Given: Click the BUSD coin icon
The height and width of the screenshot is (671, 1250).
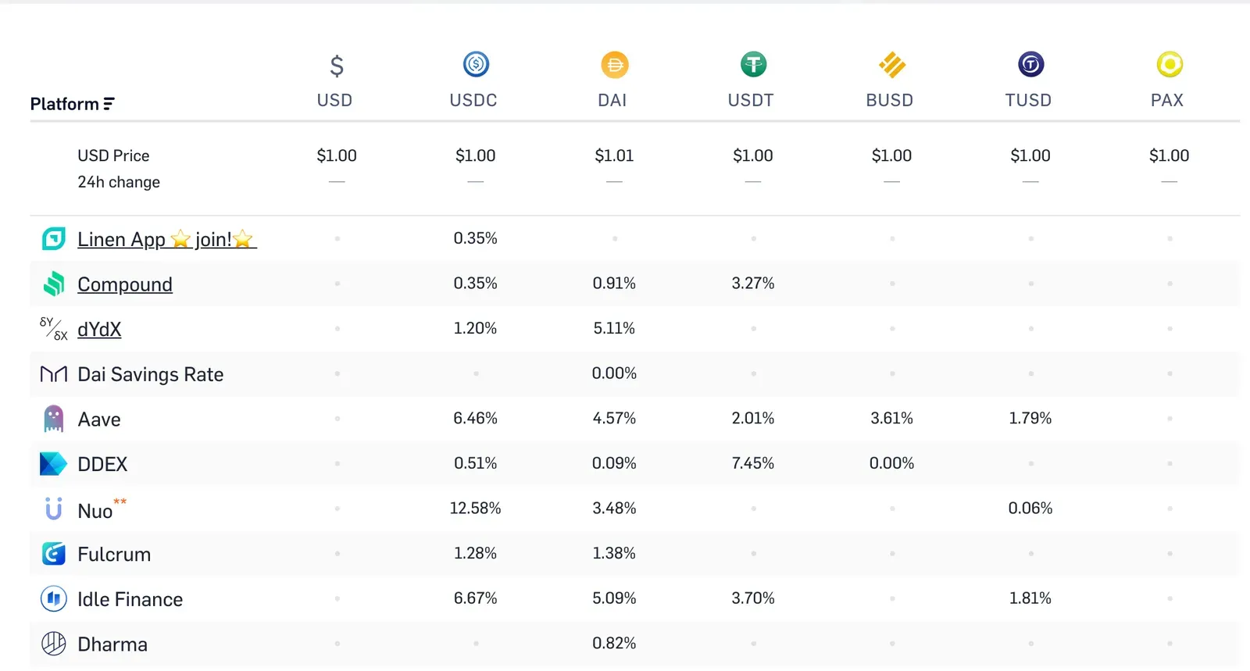Looking at the screenshot, I should click(x=892, y=65).
